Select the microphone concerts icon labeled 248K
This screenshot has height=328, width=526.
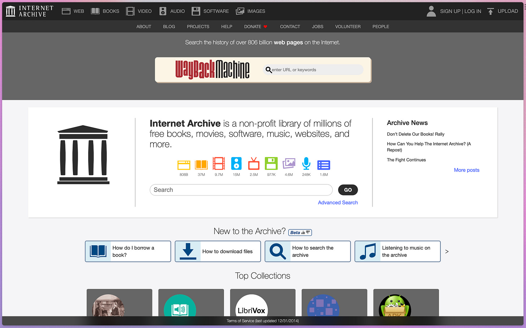(306, 164)
